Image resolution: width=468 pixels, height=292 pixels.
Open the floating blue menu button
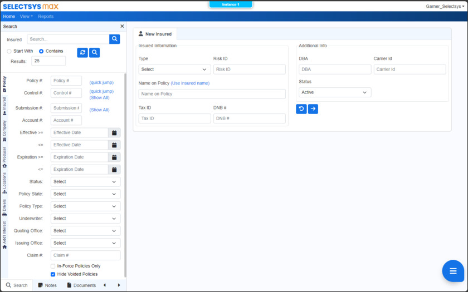click(x=453, y=271)
